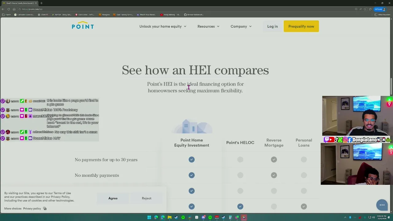The height and width of the screenshot is (221, 393).
Task: Open the Final Fantasy bookmark
Action: (x=123, y=15)
